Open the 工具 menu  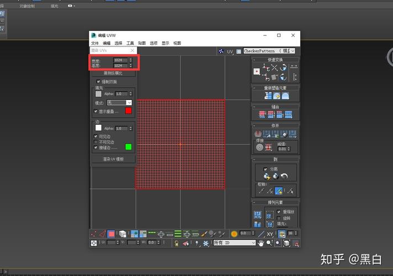130,43
